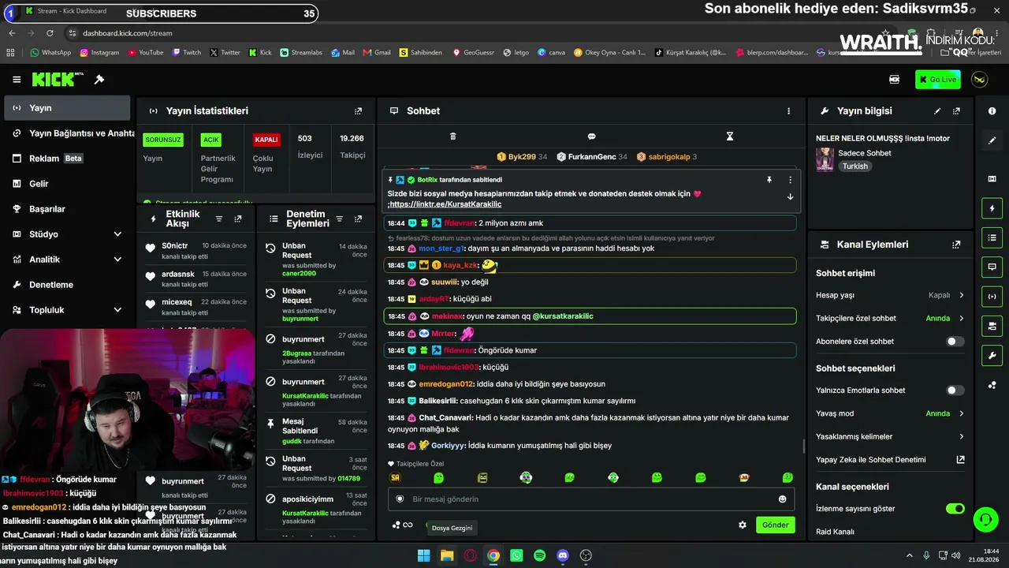Click the Raid Kanalı option

836,532
